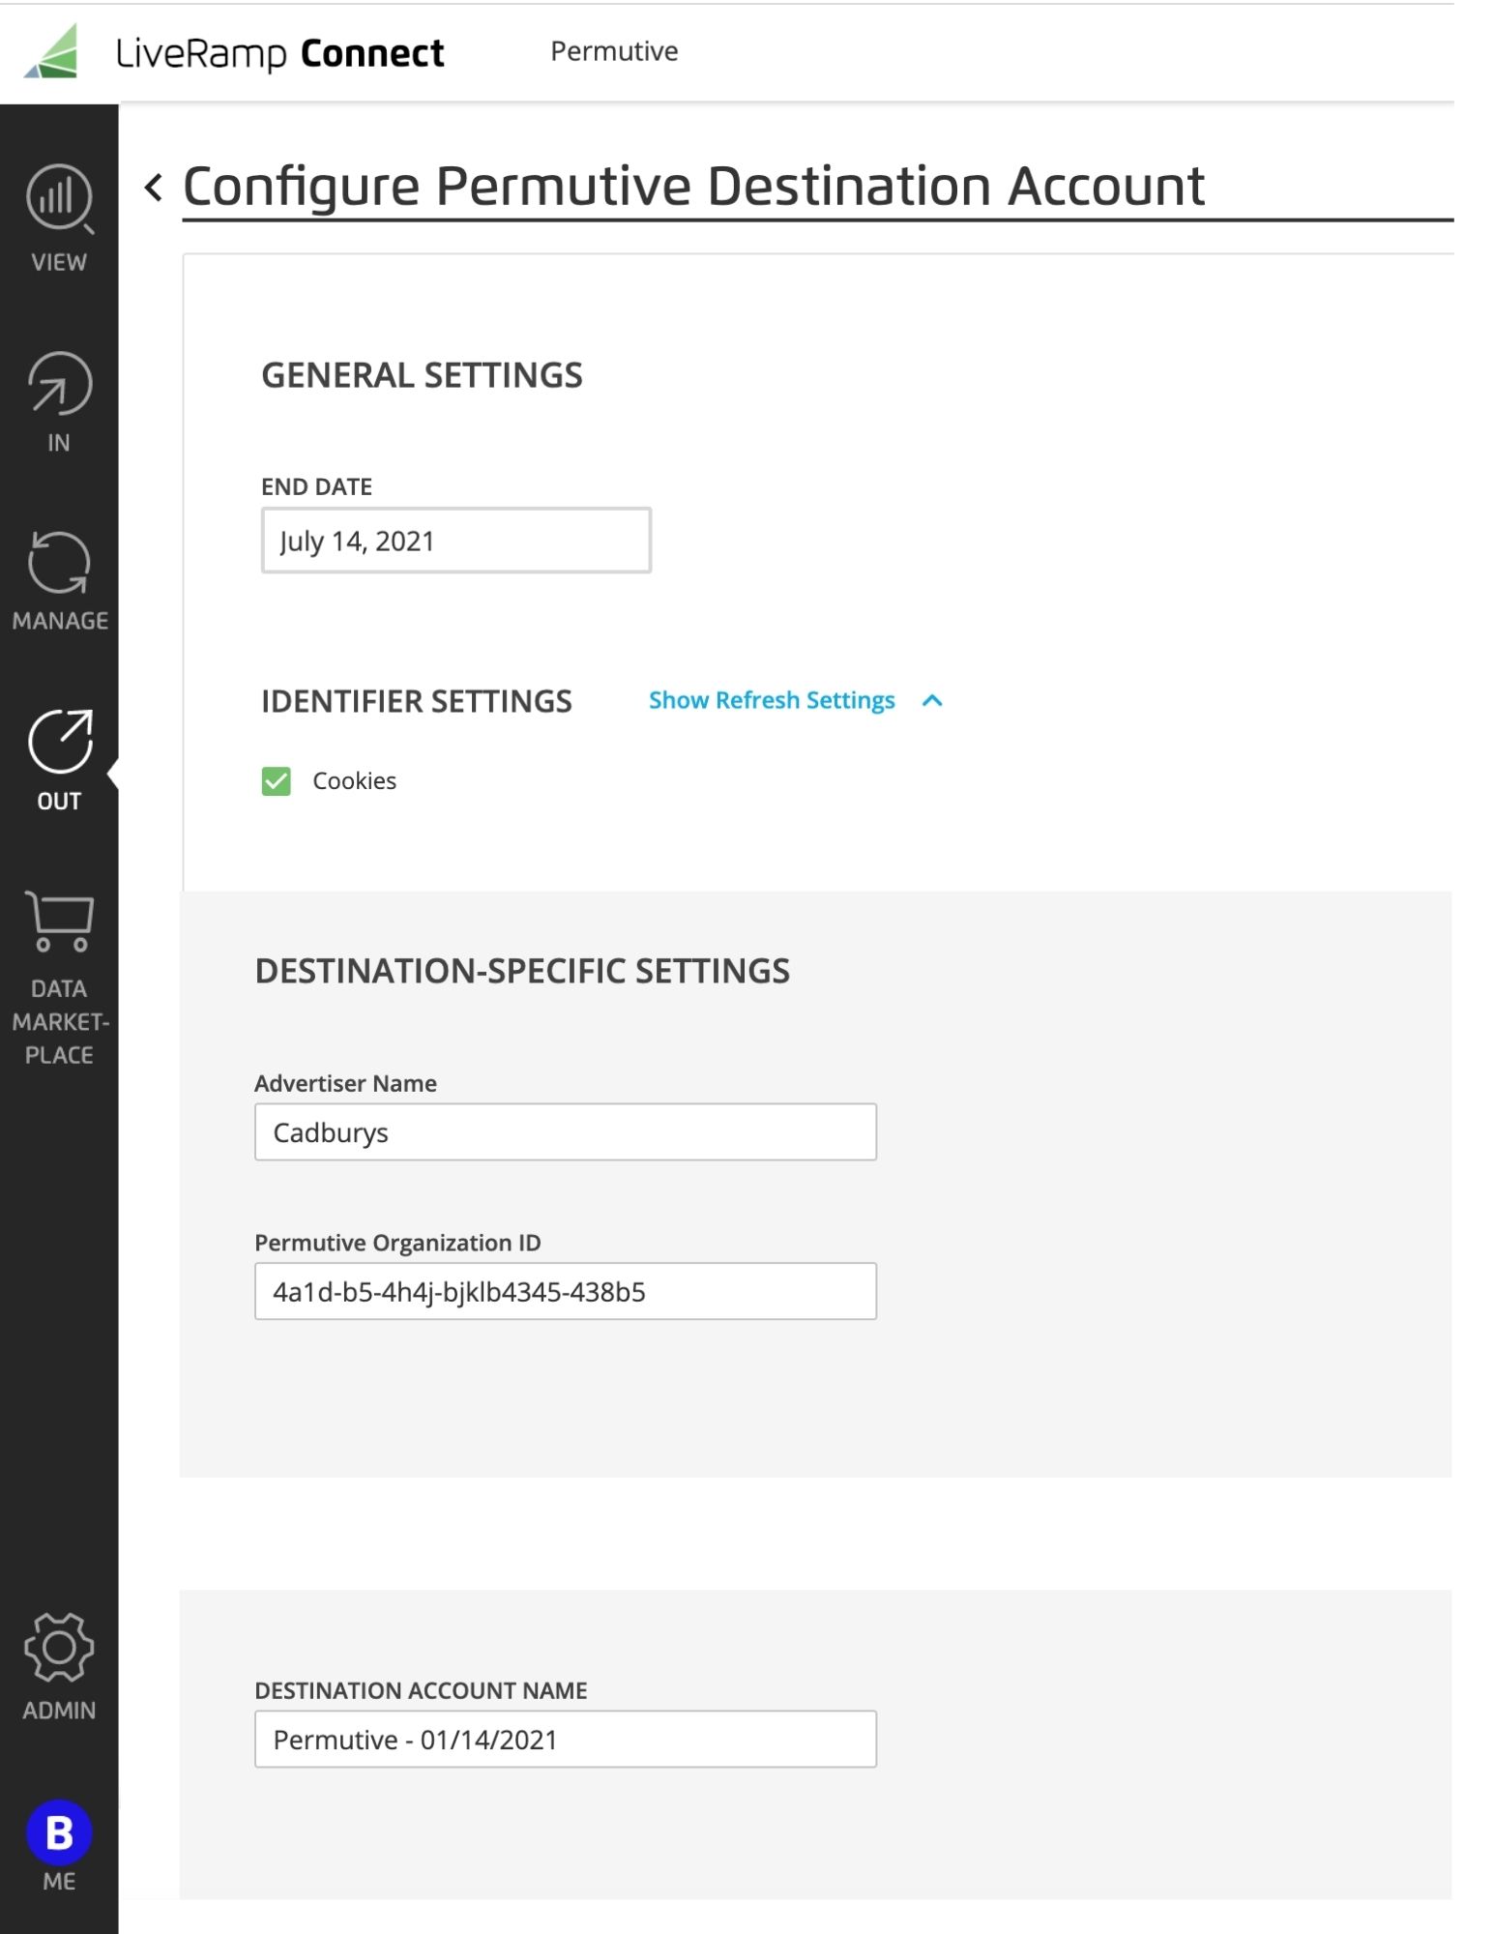The width and height of the screenshot is (1494, 1934).
Task: Click the In arrow sidebar icon
Action: click(x=60, y=383)
